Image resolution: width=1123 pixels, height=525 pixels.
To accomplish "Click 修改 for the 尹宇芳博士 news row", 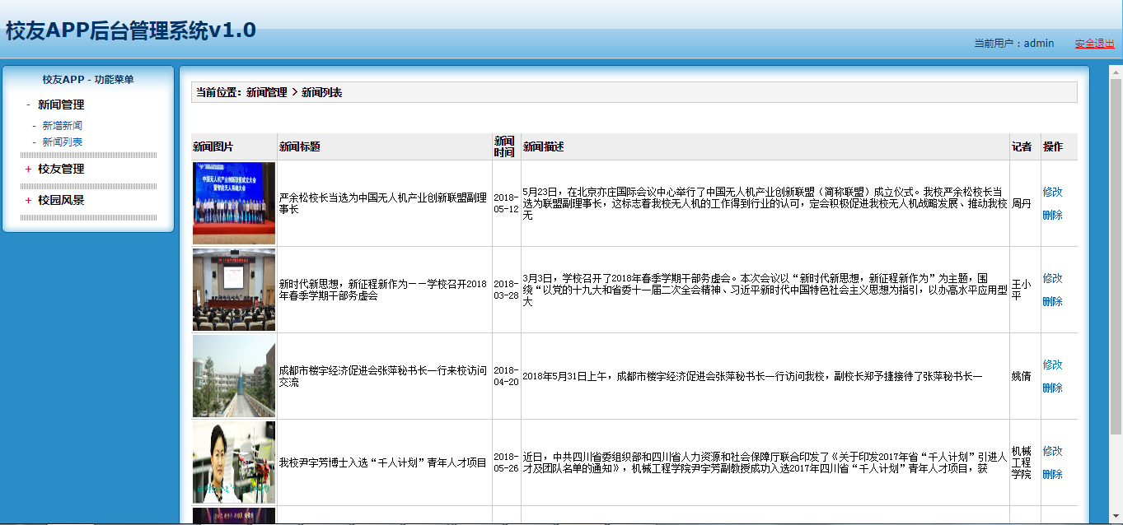I will 1052,451.
